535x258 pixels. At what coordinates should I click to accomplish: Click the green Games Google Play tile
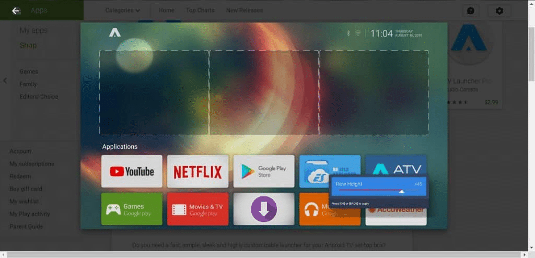point(132,209)
